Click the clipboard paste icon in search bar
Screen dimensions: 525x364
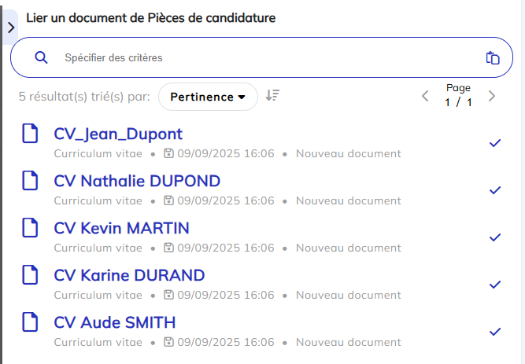(x=493, y=58)
